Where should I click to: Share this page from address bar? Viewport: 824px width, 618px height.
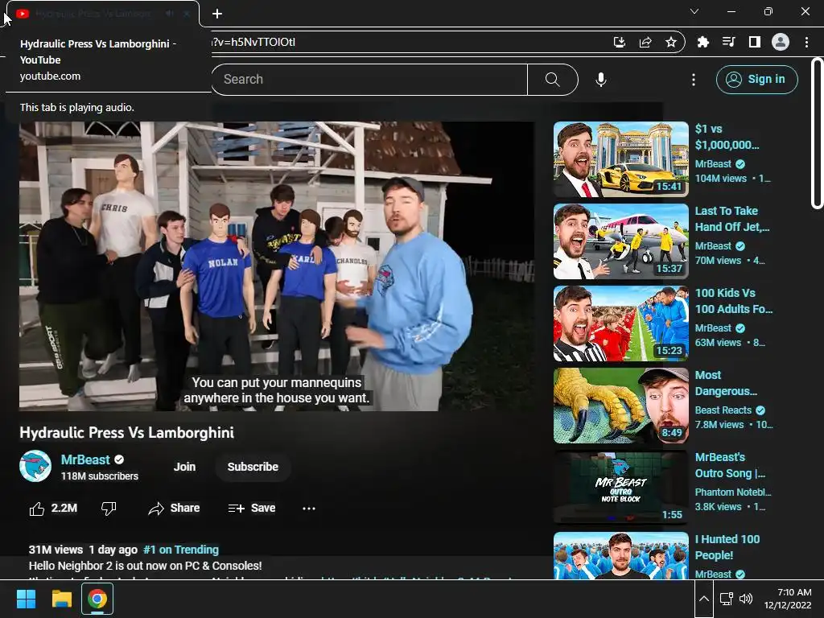click(x=645, y=42)
